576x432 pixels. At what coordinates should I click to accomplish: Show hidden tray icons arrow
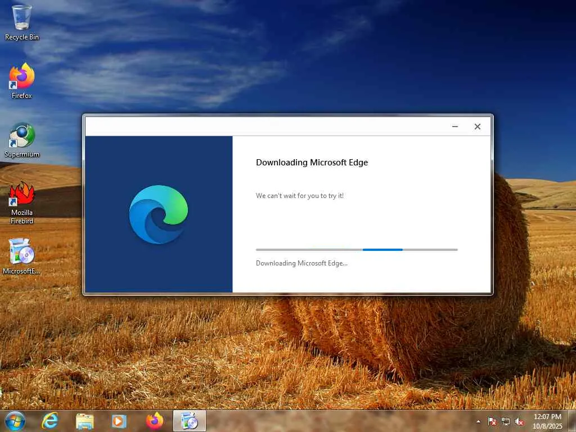[x=478, y=421]
